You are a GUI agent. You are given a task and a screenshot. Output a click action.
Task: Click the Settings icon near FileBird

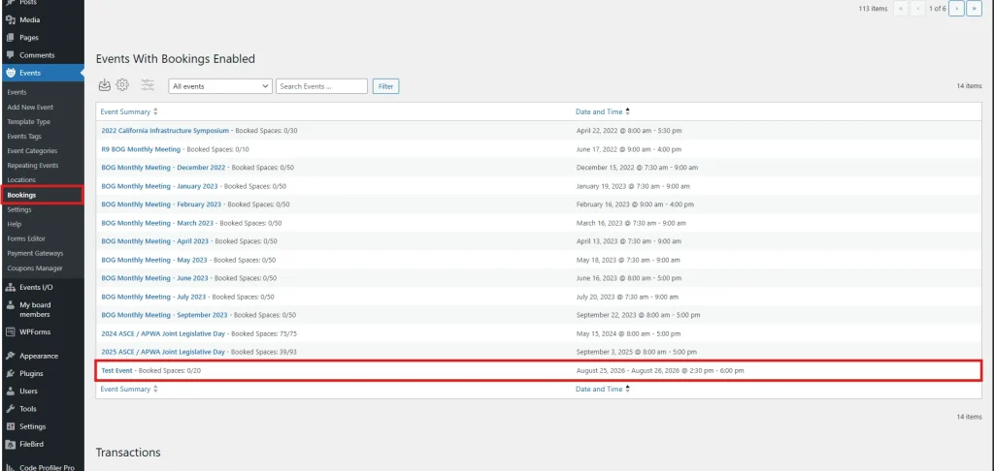(10, 426)
